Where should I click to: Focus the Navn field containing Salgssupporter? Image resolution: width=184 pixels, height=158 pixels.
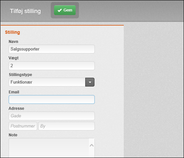[52, 49]
